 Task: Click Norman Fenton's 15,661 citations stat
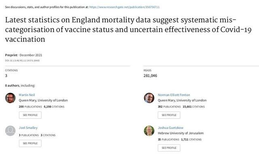(193, 107)
